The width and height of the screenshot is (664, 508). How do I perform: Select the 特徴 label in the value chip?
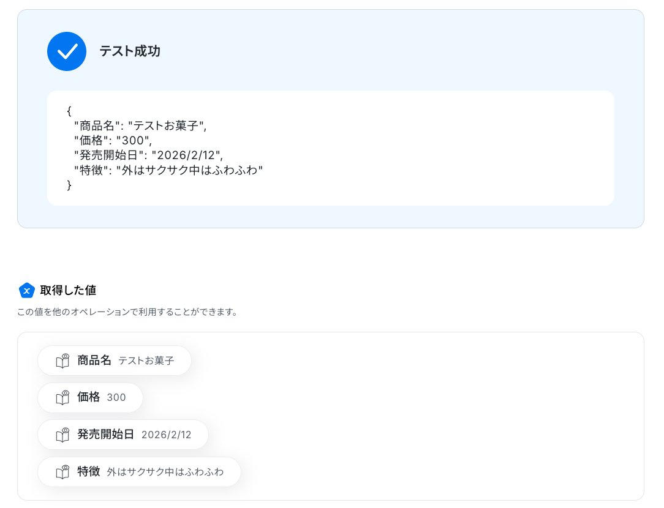tap(88, 471)
